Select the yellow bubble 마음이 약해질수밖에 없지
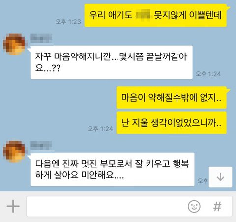The width and height of the screenshot is (236, 222). click(x=172, y=98)
